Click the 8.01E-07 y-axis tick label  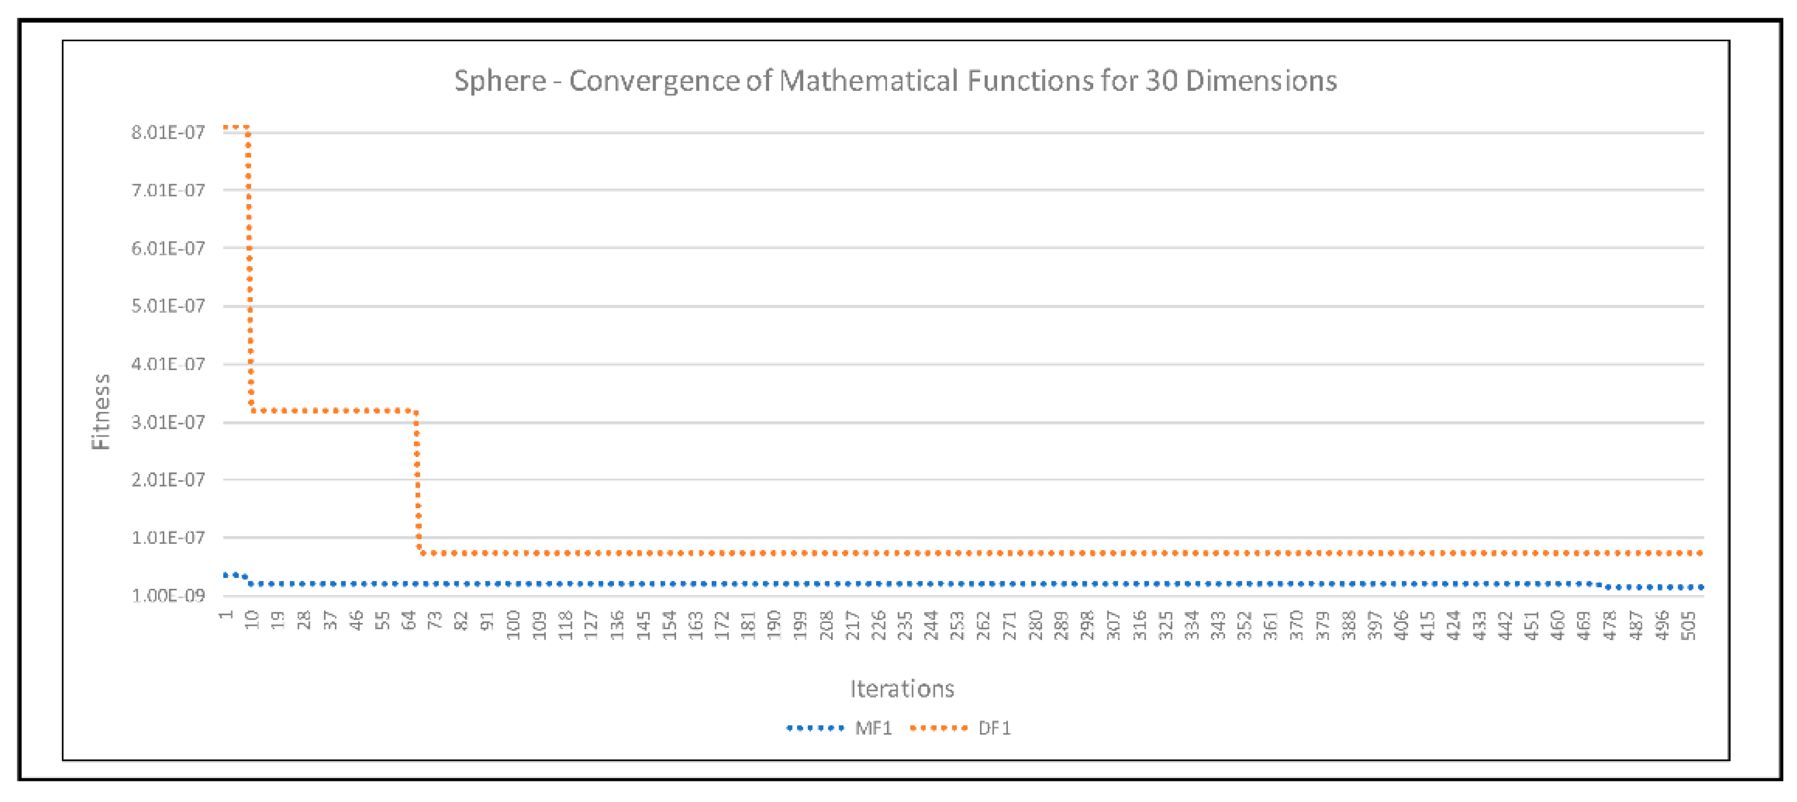(x=168, y=132)
